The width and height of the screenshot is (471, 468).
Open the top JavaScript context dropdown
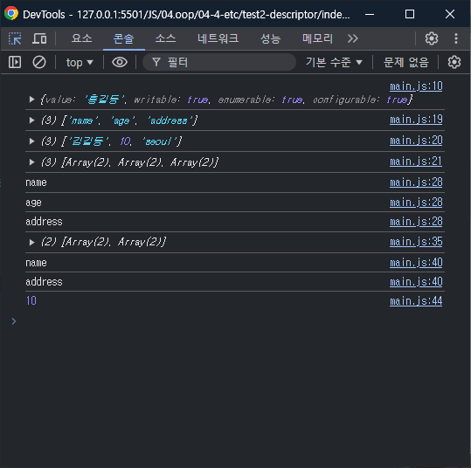point(80,63)
